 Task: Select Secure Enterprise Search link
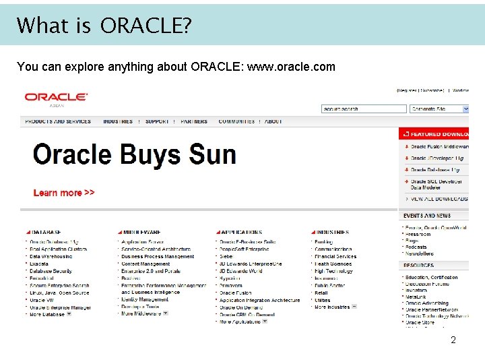59,285
